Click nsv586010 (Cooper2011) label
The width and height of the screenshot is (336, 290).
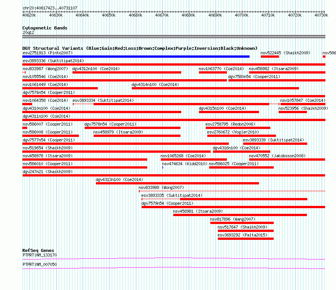point(48,164)
